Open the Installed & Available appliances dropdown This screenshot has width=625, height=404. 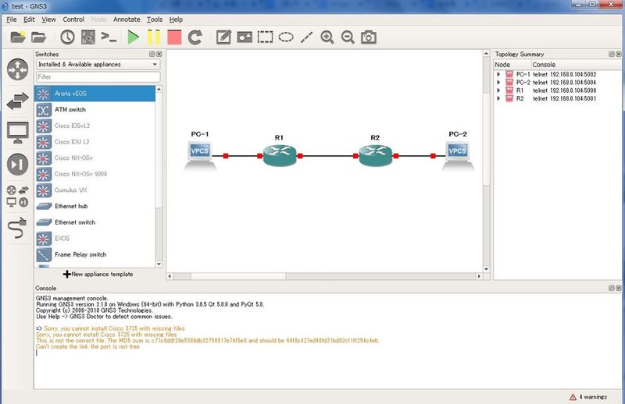coord(98,65)
